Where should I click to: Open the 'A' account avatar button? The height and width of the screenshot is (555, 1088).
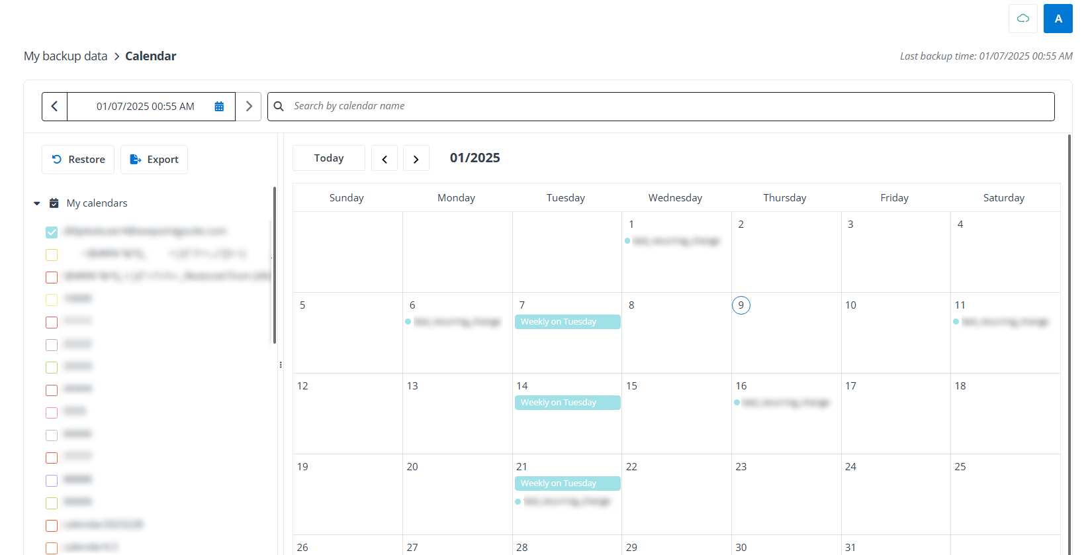click(1058, 19)
